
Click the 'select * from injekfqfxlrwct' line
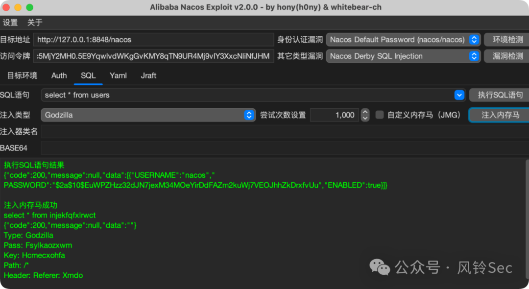coord(49,215)
